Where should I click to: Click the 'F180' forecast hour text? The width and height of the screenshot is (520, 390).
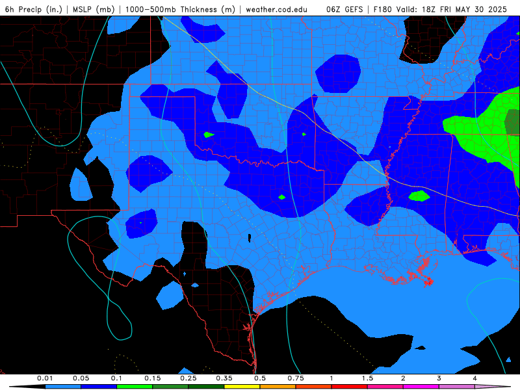pos(383,10)
